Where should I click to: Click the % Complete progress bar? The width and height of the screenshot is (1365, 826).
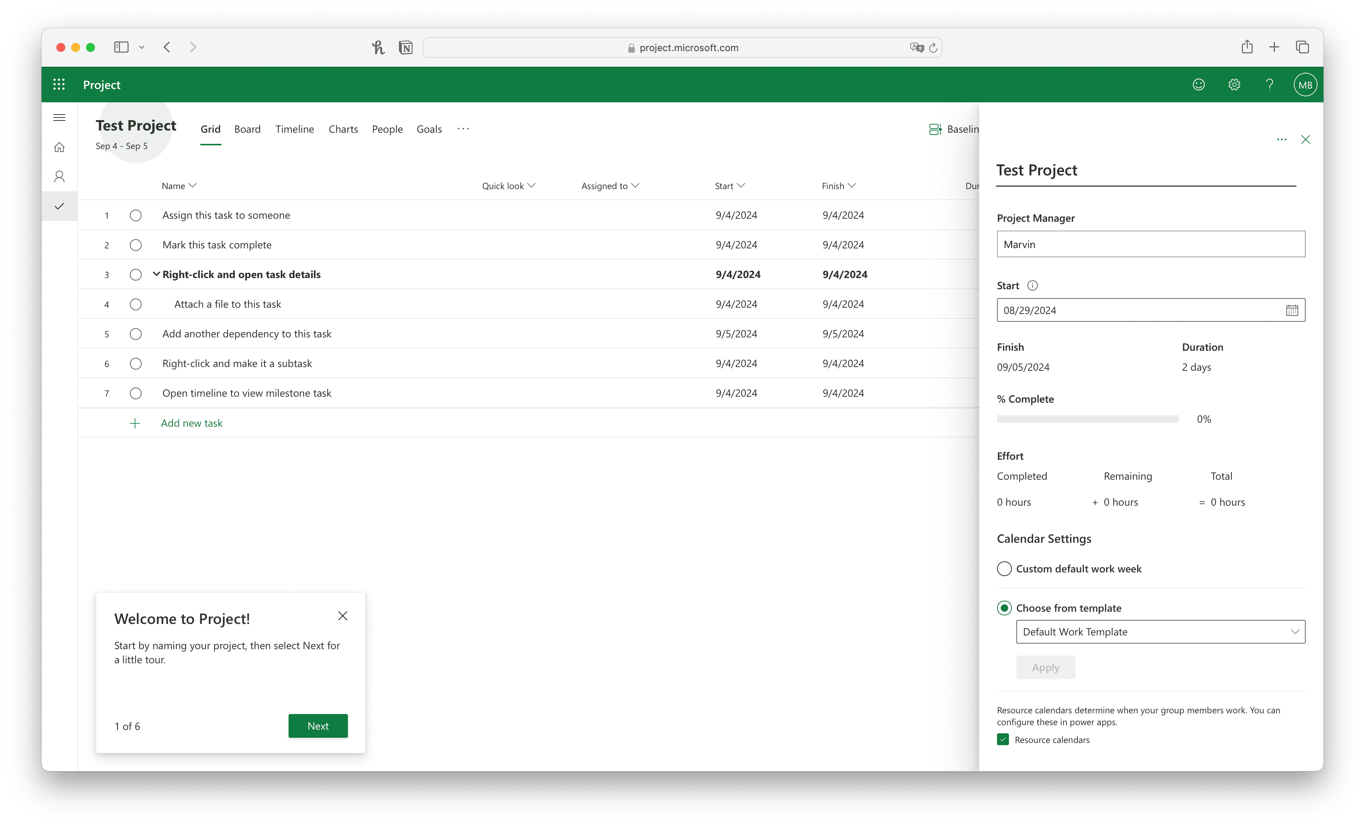(1087, 419)
